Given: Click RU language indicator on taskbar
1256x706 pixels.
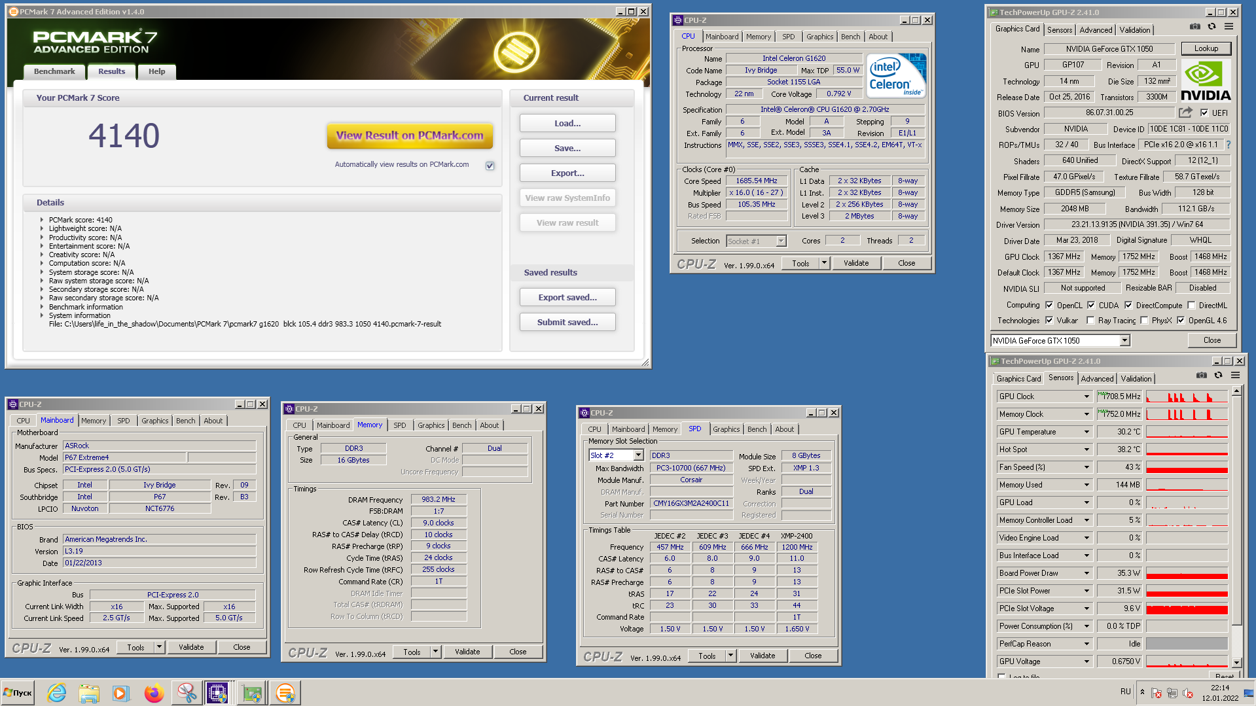Looking at the screenshot, I should click(1125, 692).
